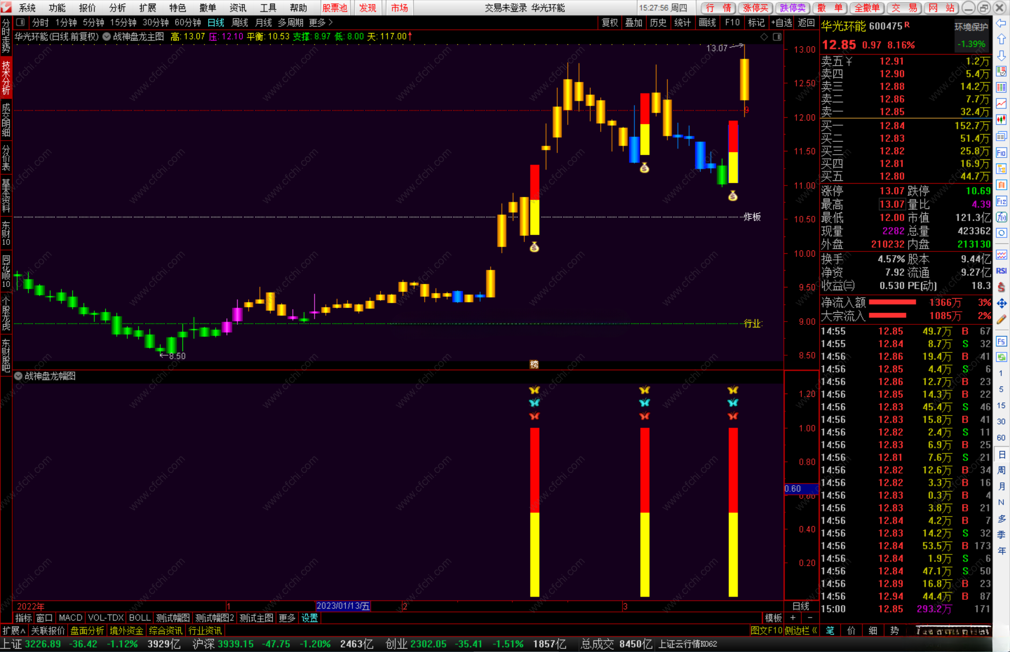This screenshot has height=652, width=1010.
Task: Select the MACD indicator tab
Action: click(x=71, y=618)
